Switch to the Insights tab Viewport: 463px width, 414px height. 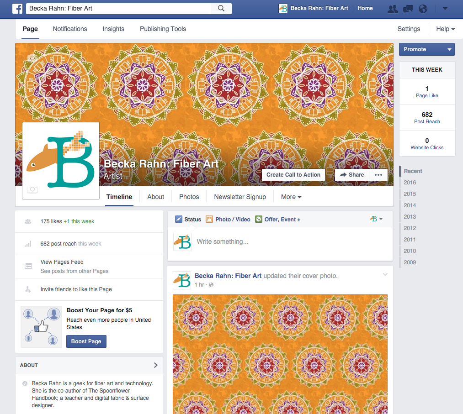pos(113,29)
